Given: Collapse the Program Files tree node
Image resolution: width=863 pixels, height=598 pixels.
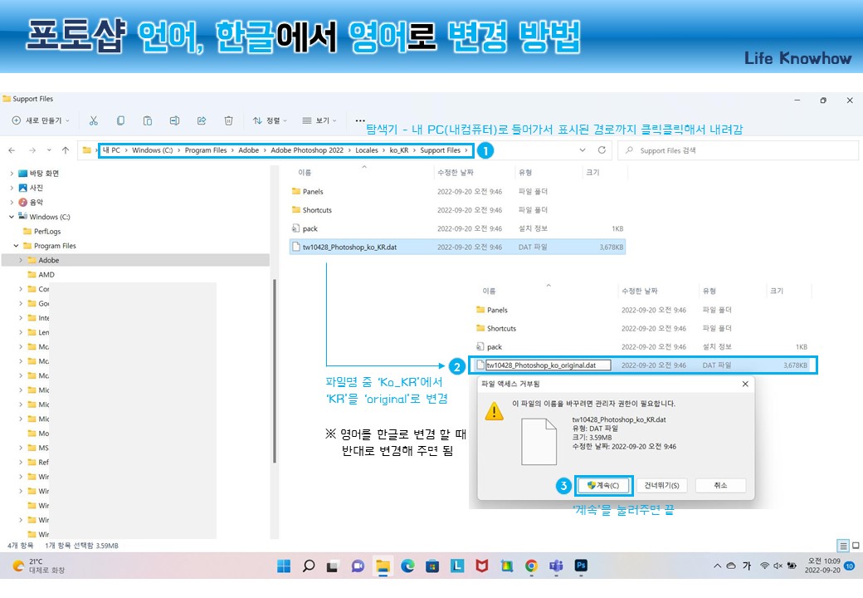Looking at the screenshot, I should (16, 246).
